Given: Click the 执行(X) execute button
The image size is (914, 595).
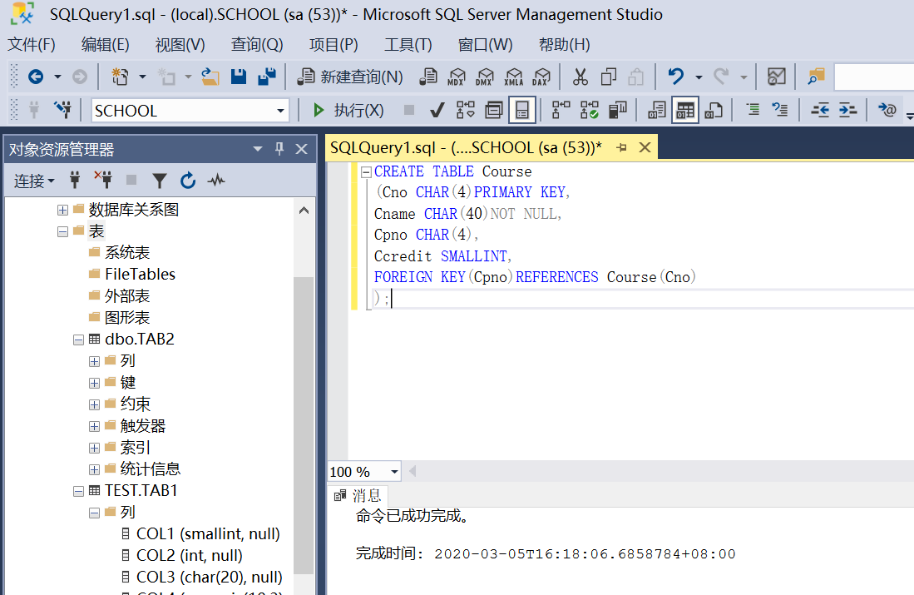Looking at the screenshot, I should click(348, 110).
